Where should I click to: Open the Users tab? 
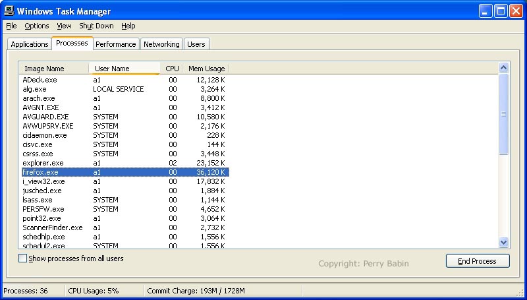(x=196, y=44)
